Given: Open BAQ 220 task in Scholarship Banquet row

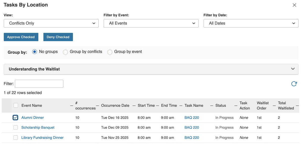Looking at the screenshot, I should tap(192, 128).
